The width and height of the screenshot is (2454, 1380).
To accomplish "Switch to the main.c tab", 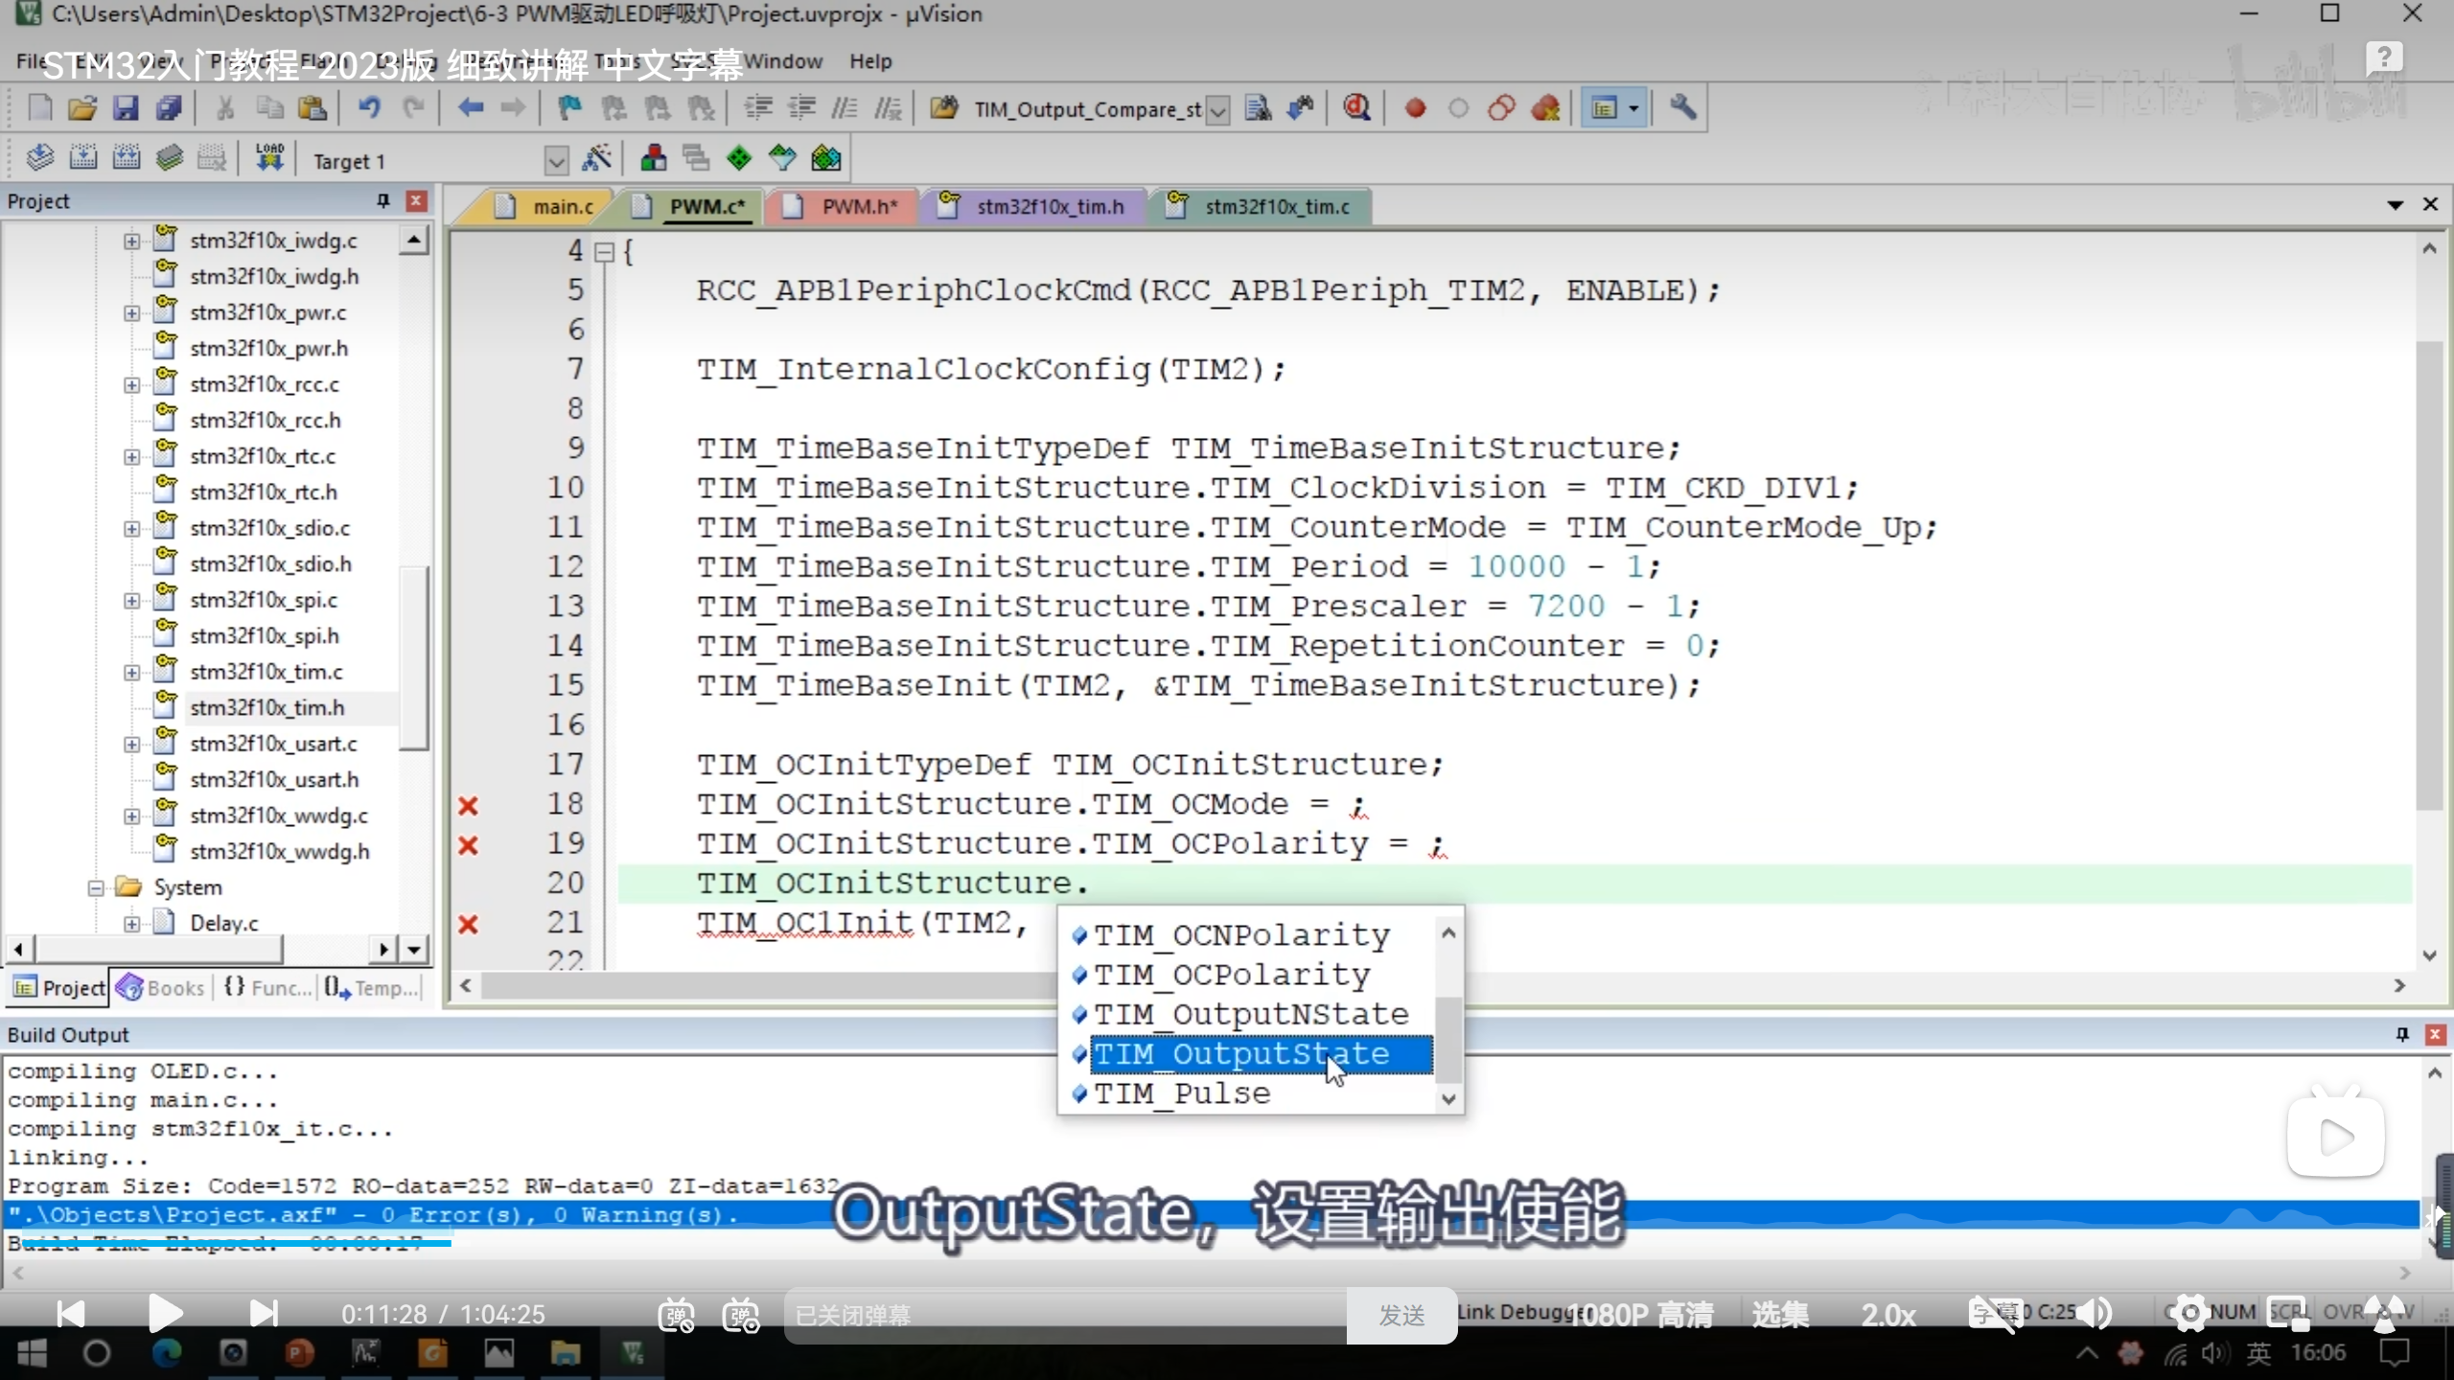I will coord(563,206).
